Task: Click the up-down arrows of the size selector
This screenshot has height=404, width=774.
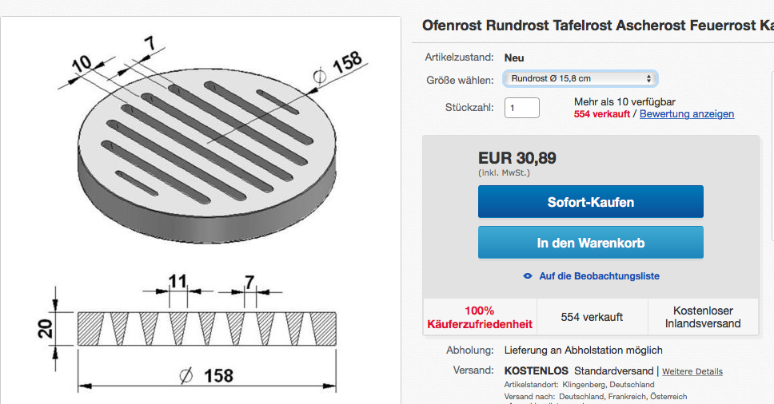Action: pos(648,78)
